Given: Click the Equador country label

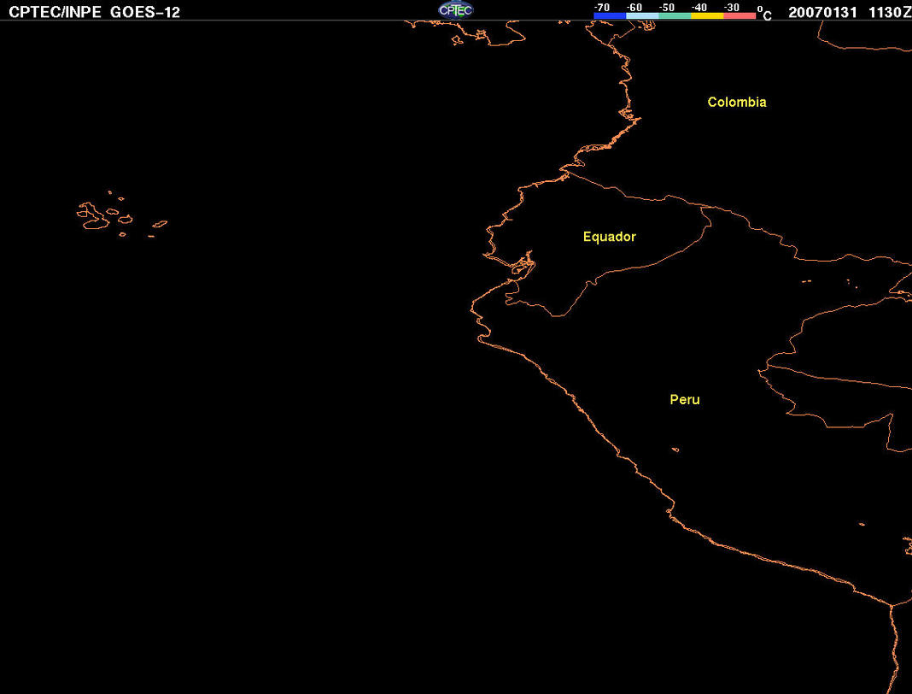Looking at the screenshot, I should coord(610,237).
